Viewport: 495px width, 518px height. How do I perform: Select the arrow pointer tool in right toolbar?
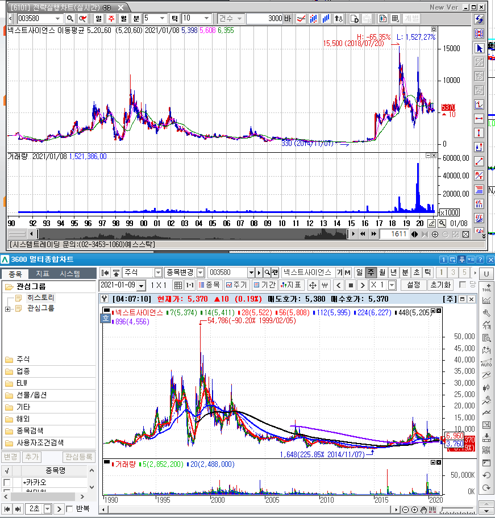coord(479,48)
